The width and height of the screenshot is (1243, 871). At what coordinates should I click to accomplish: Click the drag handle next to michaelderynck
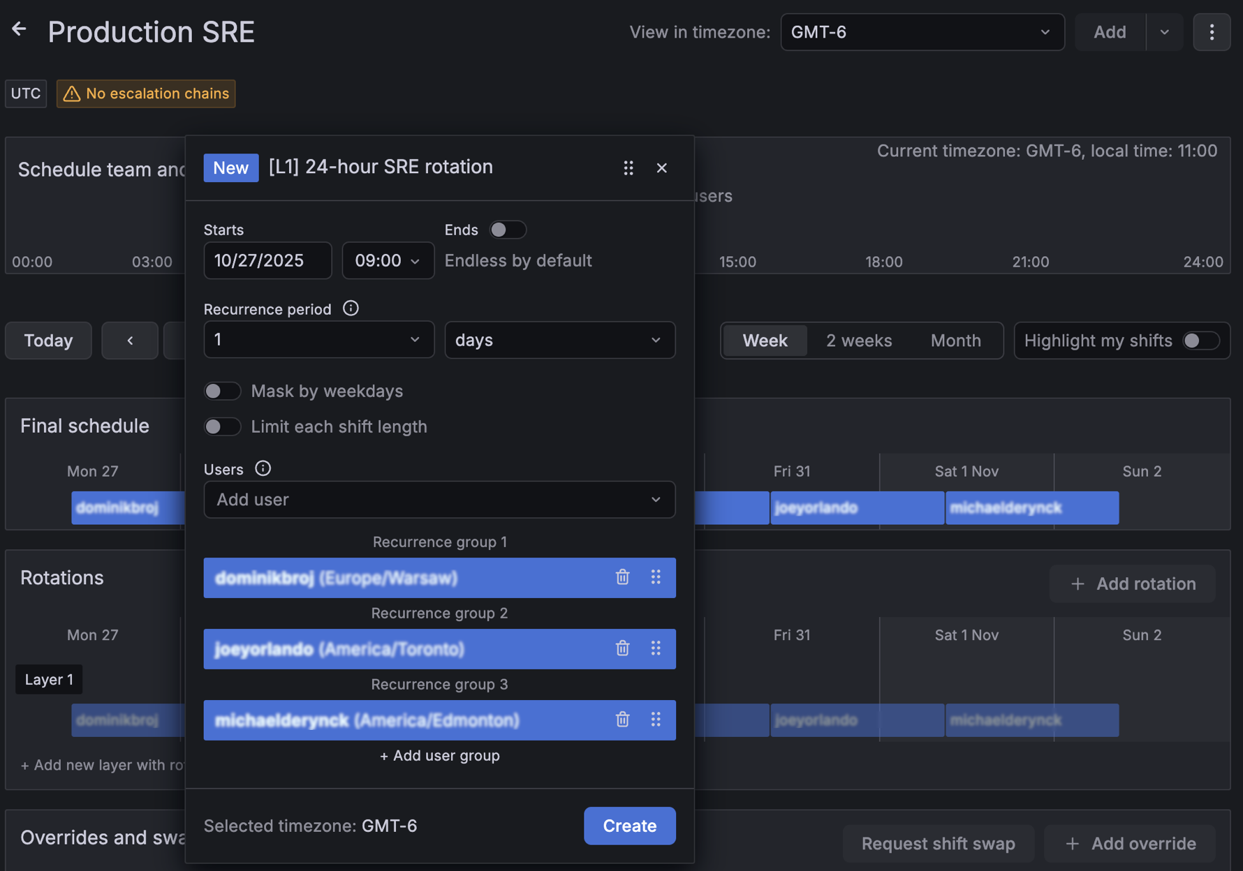click(656, 720)
